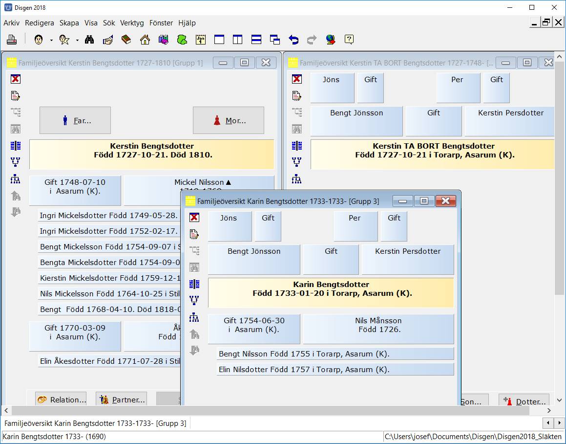Click blue table icon in Kerstin TA BORT window

click(297, 146)
